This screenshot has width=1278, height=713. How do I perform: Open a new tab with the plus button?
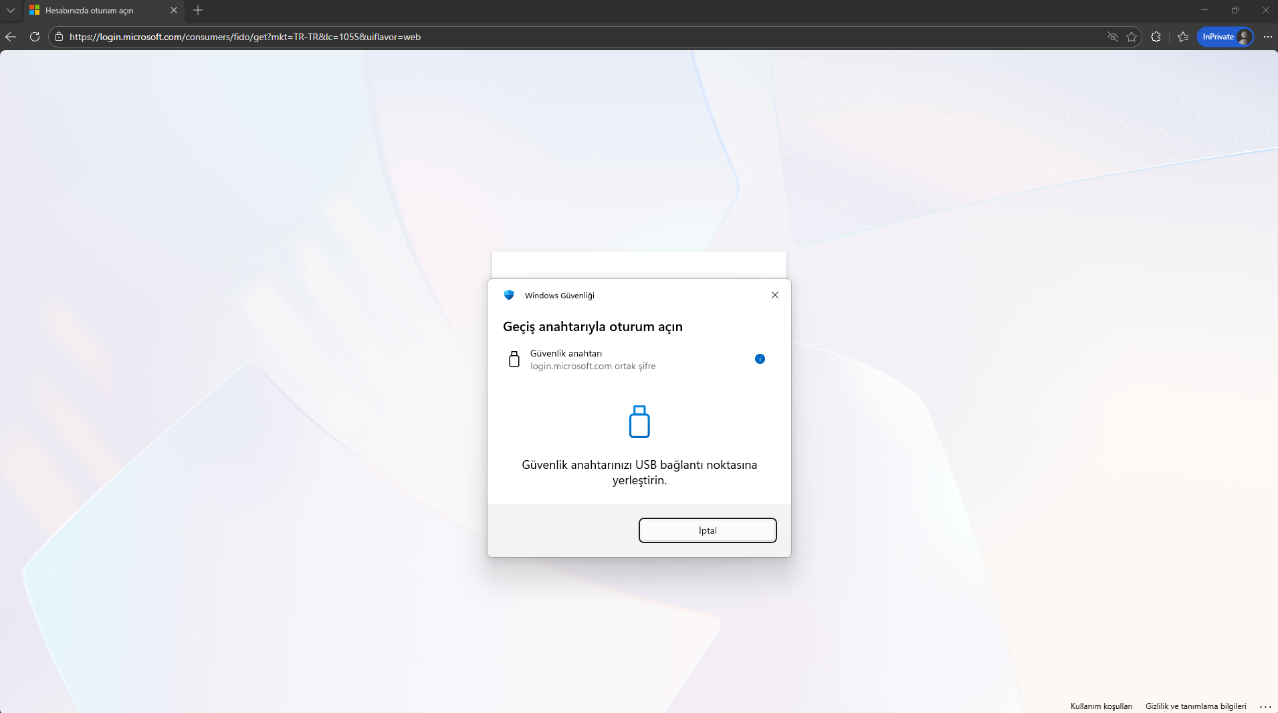coord(198,10)
